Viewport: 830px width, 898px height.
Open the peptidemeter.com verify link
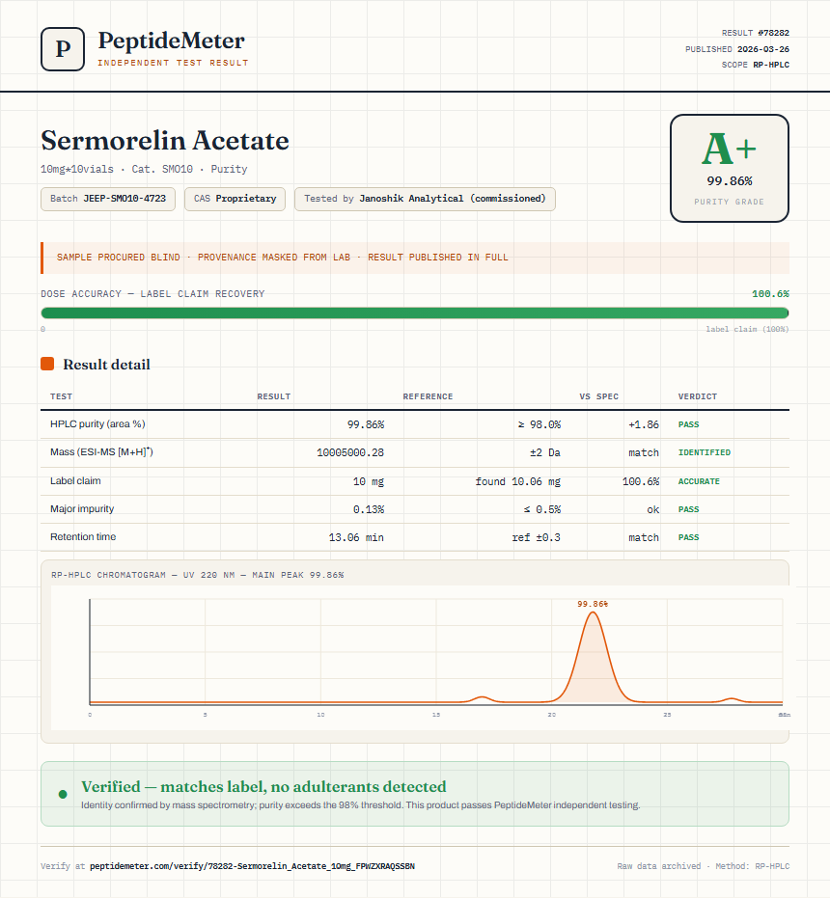click(252, 866)
